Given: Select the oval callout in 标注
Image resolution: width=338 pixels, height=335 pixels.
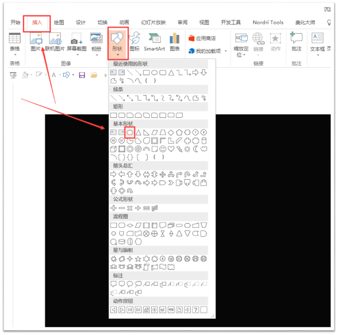Looking at the screenshot, I should [130, 284].
